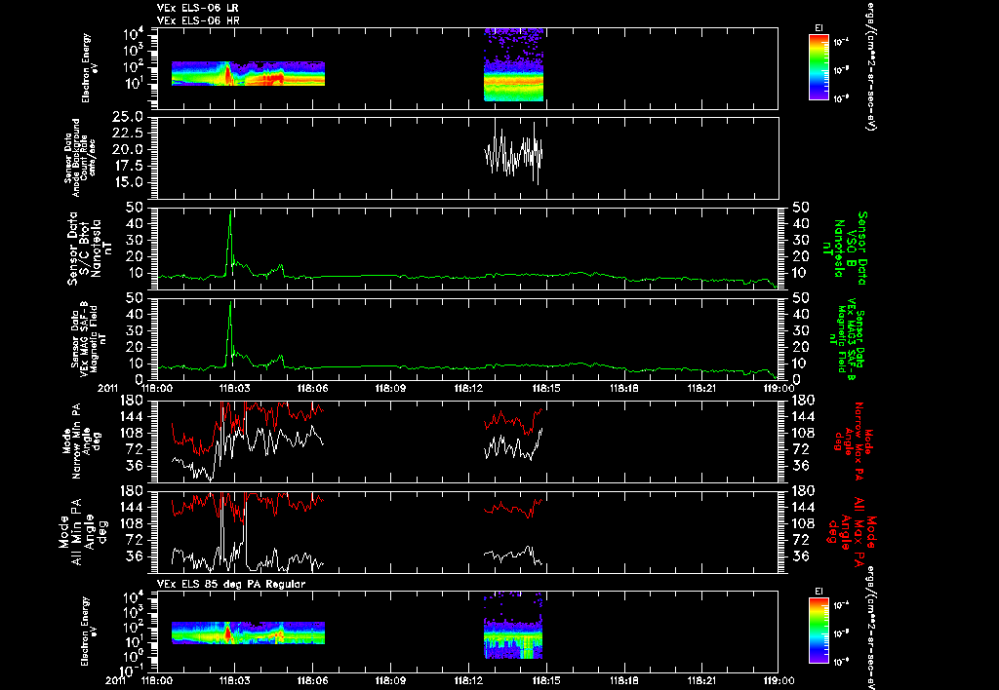Click the 'VEx ELS-06 LR' title text
The height and width of the screenshot is (690, 999).
[198, 8]
